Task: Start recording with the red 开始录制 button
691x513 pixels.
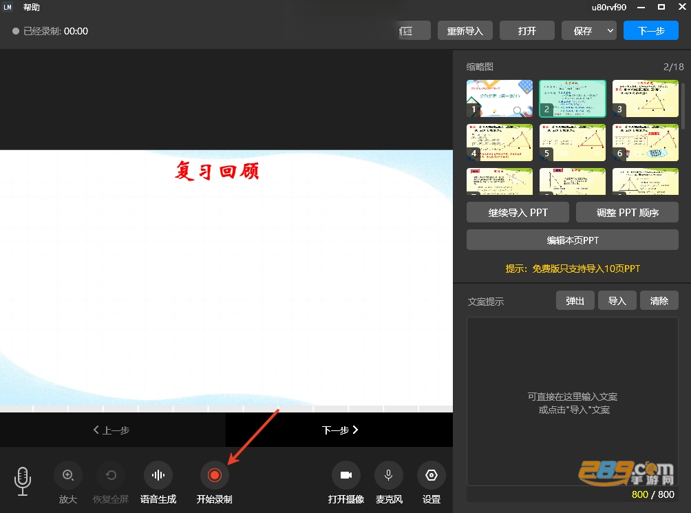Action: pyautogui.click(x=215, y=475)
